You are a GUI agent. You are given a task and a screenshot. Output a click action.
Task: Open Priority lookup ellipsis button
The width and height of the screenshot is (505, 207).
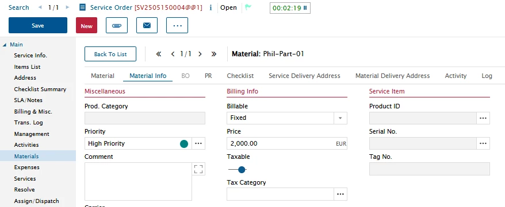point(198,143)
